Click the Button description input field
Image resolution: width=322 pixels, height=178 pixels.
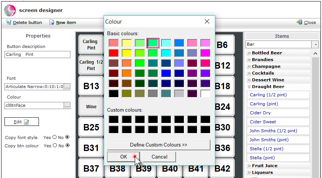[x=37, y=54]
